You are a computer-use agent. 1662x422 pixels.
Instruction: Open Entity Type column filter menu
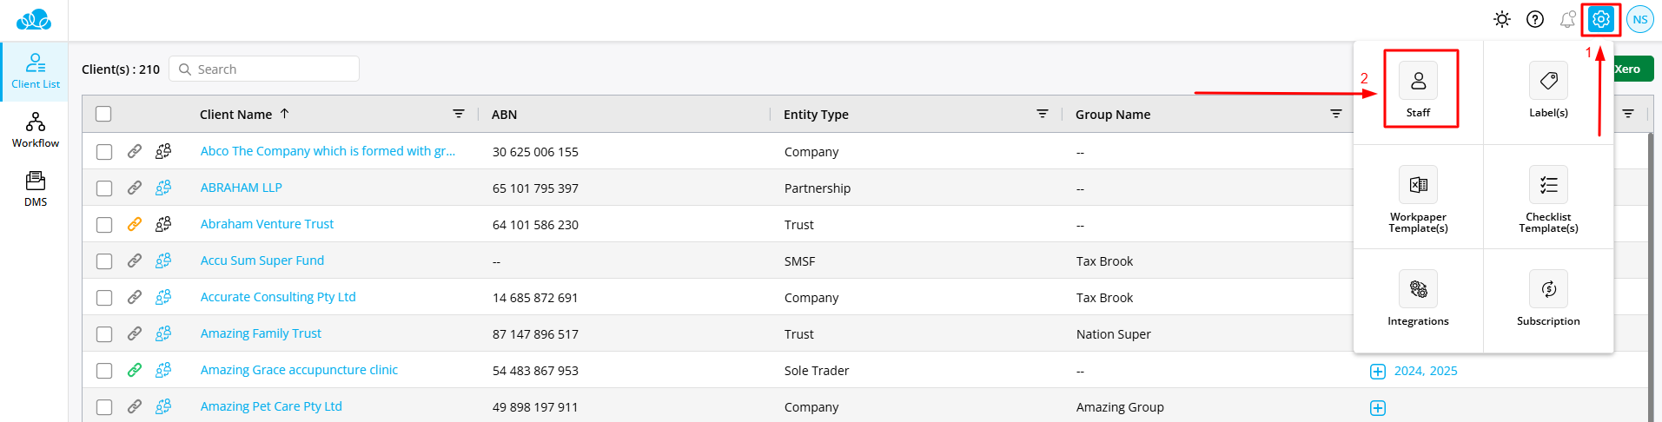(1043, 114)
